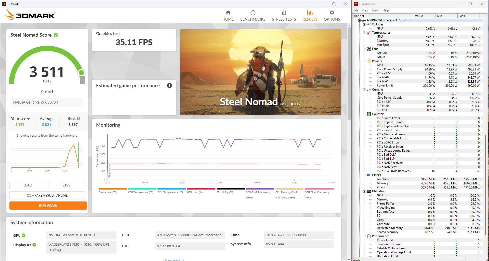This screenshot has height=261, width=489.
Task: Open the BENCHMARKS tab in 3DMark
Action: click(253, 16)
